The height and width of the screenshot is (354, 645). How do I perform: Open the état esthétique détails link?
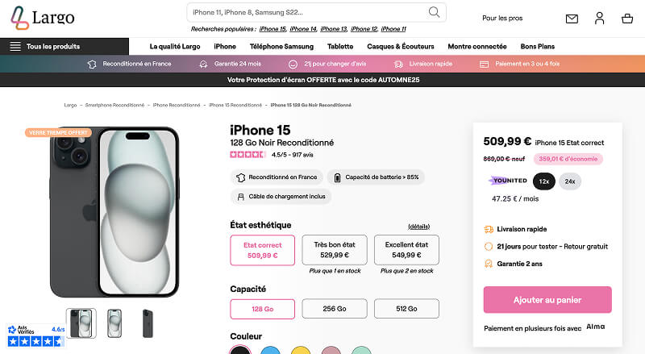point(419,226)
